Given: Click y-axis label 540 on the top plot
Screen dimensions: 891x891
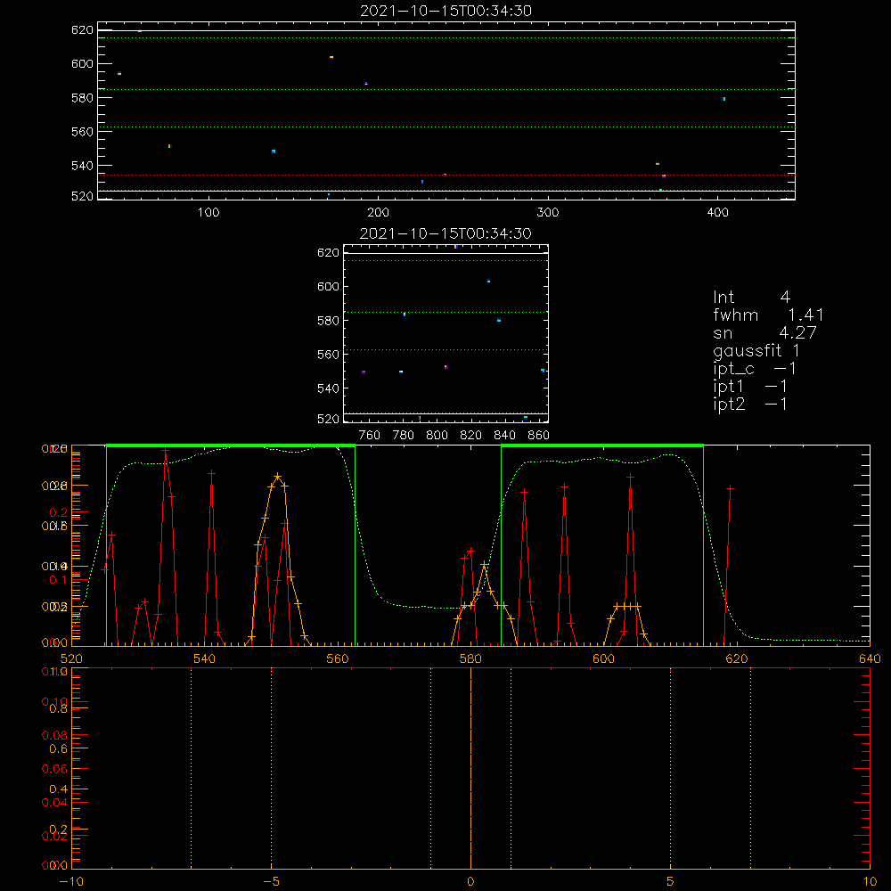Looking at the screenshot, I should (x=82, y=166).
